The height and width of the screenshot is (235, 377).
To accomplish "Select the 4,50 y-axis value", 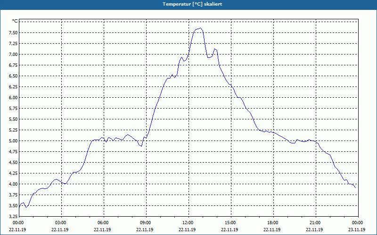I will 13,162.
